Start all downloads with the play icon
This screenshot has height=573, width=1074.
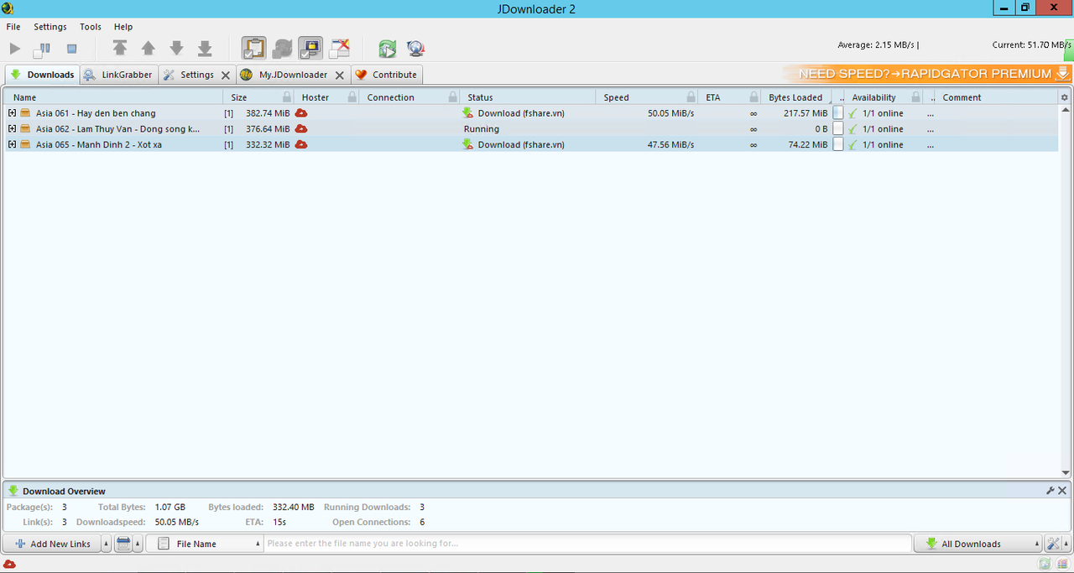[15, 49]
